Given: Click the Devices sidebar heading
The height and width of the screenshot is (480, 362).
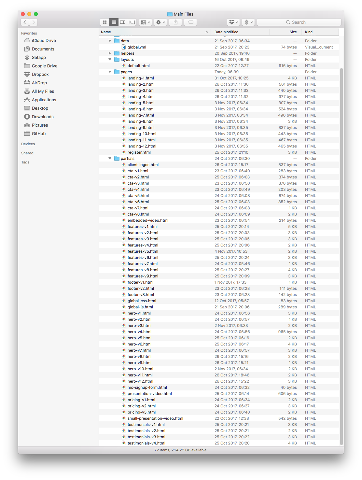Looking at the screenshot, I should (28, 144).
